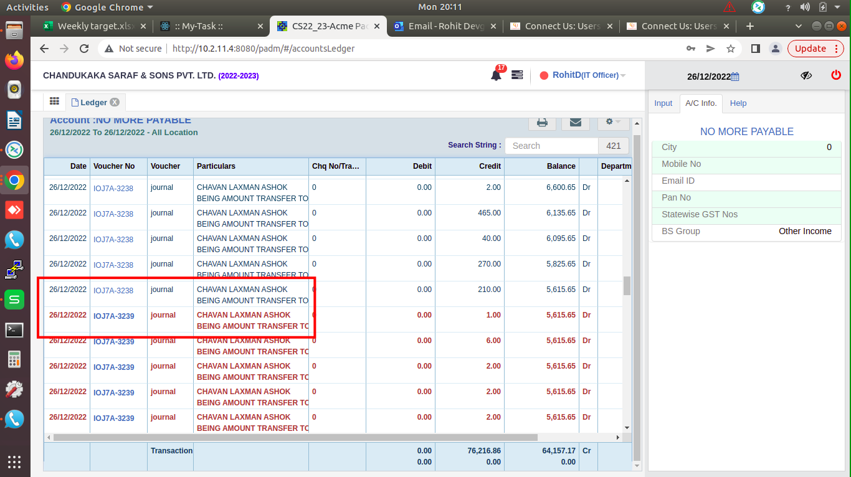This screenshot has width=851, height=477.
Task: Open a new Chrome tab
Action: click(x=750, y=26)
